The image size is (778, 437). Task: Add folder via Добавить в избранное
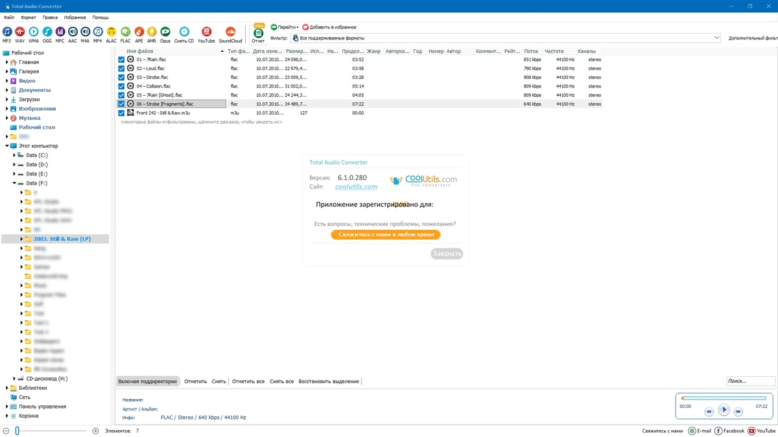[329, 27]
